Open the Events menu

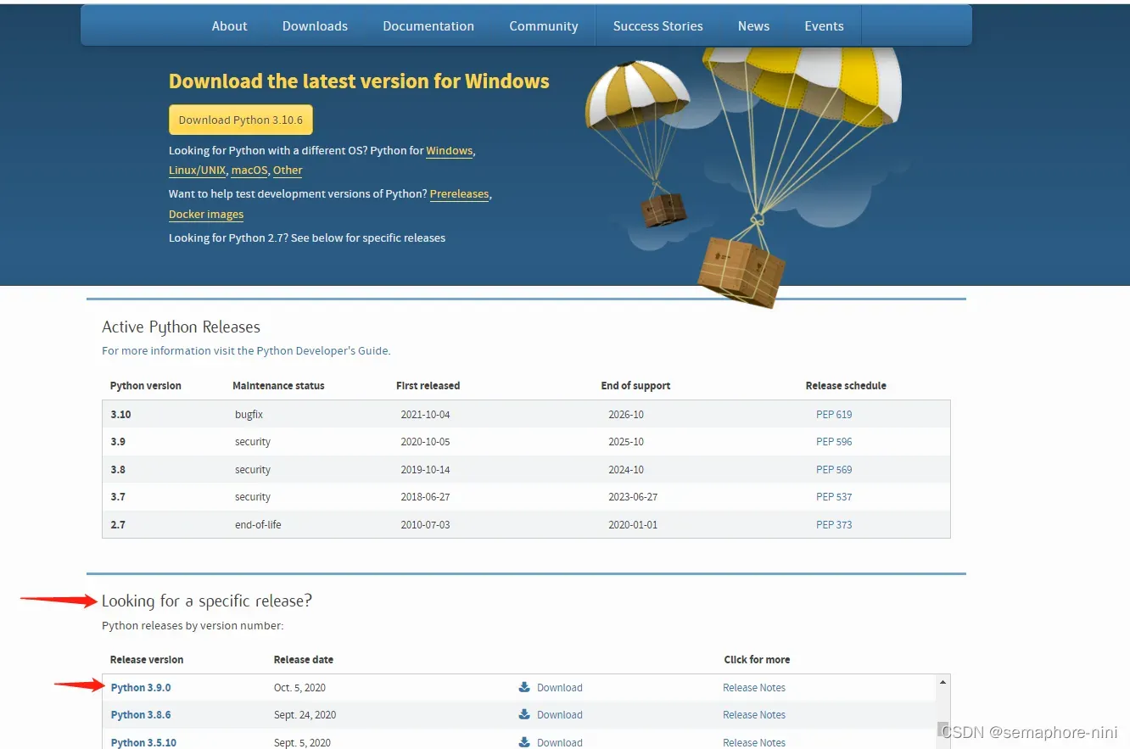(824, 26)
